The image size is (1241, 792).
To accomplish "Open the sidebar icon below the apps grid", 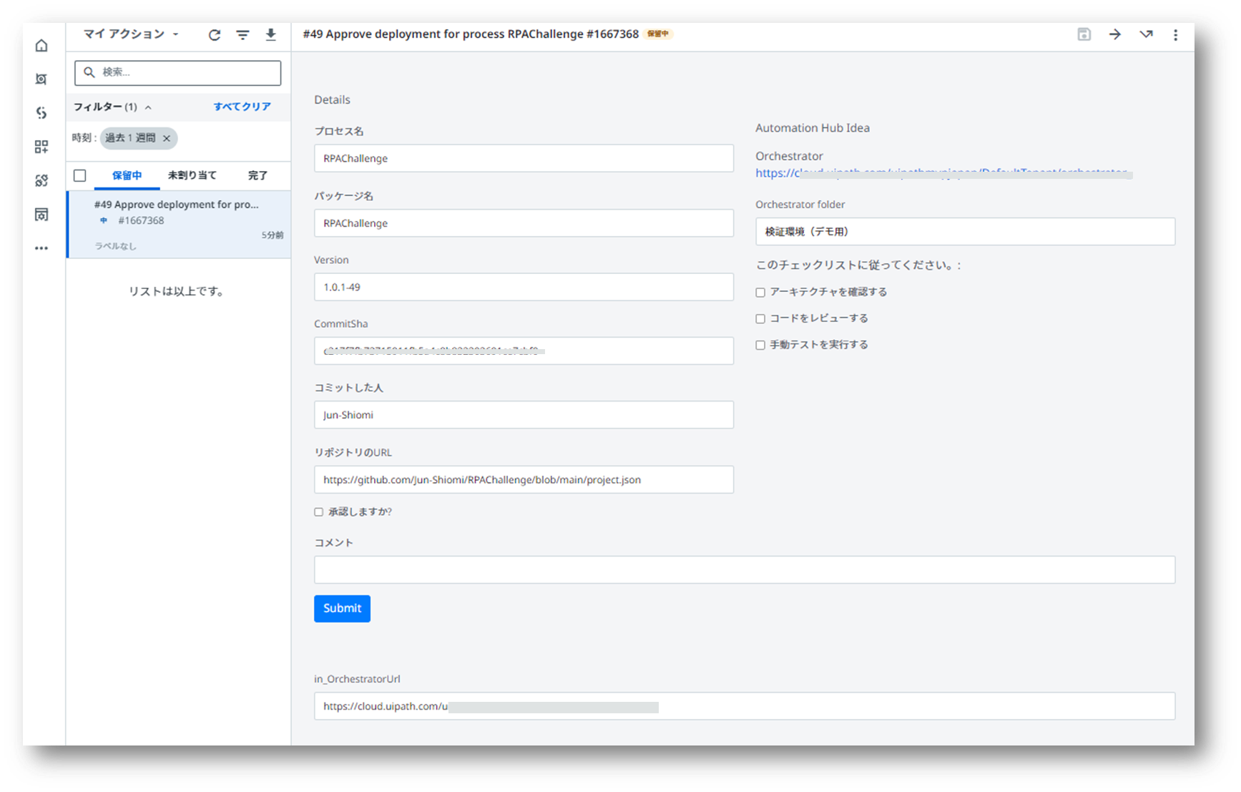I will pos(41,180).
